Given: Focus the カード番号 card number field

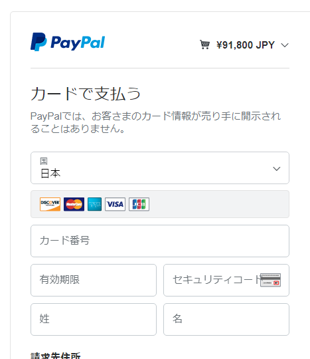Looking at the screenshot, I should [160, 241].
